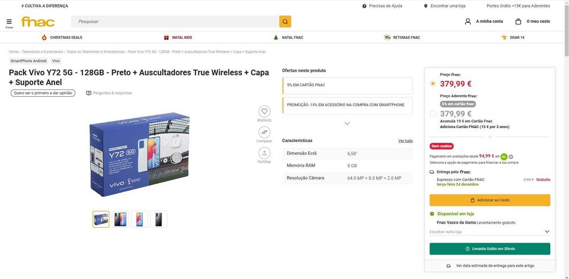
Task: Click the 5% em cartão fnac badge
Action: coord(458,104)
